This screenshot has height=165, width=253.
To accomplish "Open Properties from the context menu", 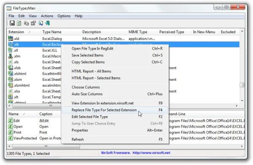I will coord(115,130).
